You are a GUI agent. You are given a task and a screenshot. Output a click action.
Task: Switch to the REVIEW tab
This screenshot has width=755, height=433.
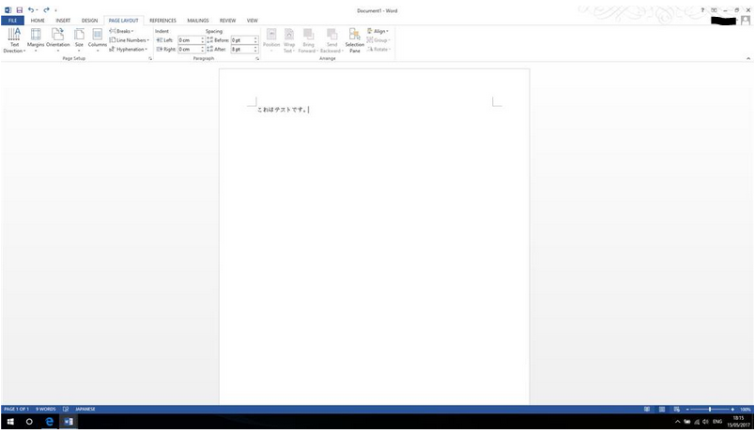(x=228, y=21)
